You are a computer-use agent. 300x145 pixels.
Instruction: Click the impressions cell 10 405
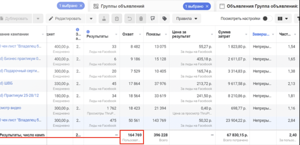(x=160, y=71)
